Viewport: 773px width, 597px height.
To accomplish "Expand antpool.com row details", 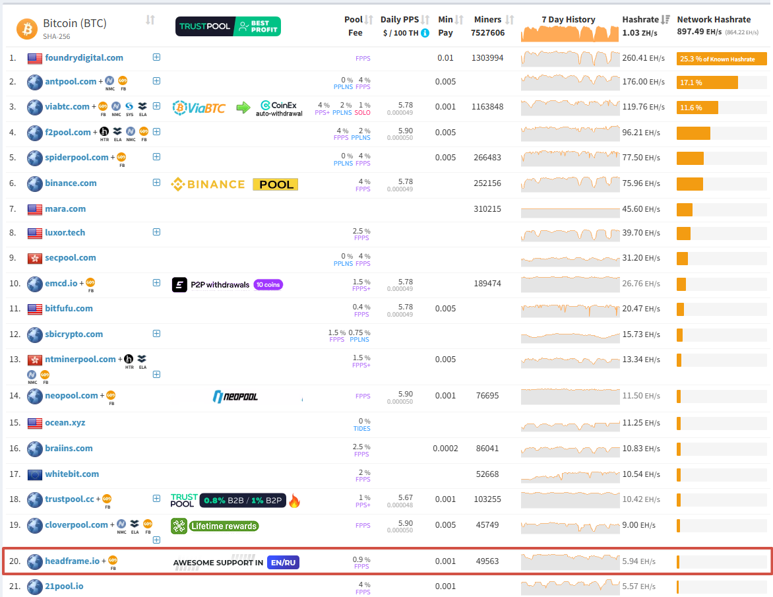I will [x=156, y=81].
